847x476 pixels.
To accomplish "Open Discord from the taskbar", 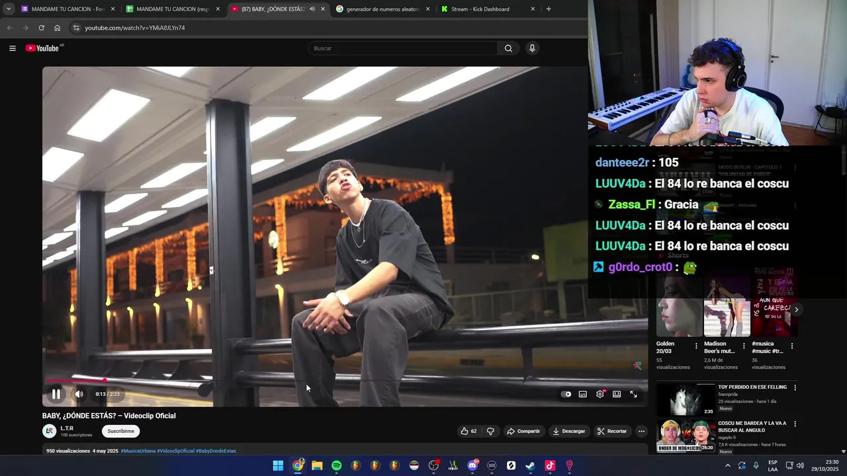I will (x=472, y=465).
